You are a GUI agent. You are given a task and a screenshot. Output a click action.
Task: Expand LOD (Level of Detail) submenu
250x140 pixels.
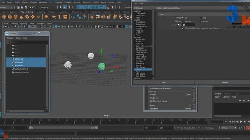point(194,101)
